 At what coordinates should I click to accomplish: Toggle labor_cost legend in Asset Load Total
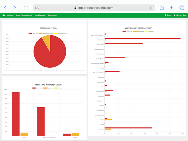(34, 33)
